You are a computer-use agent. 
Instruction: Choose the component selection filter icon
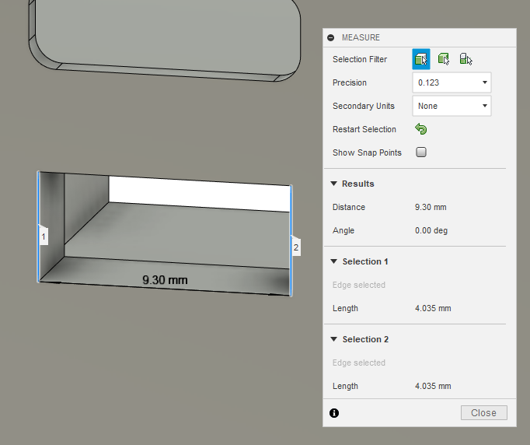[465, 59]
